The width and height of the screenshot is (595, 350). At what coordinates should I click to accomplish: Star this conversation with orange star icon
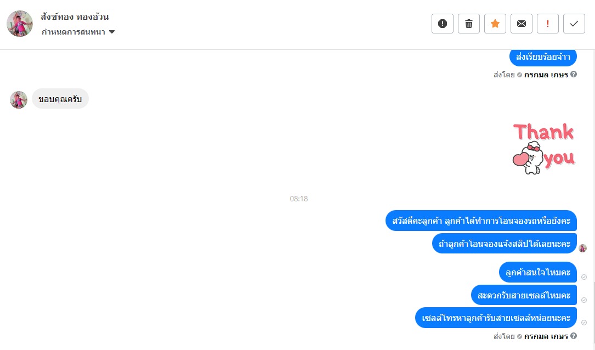(495, 24)
